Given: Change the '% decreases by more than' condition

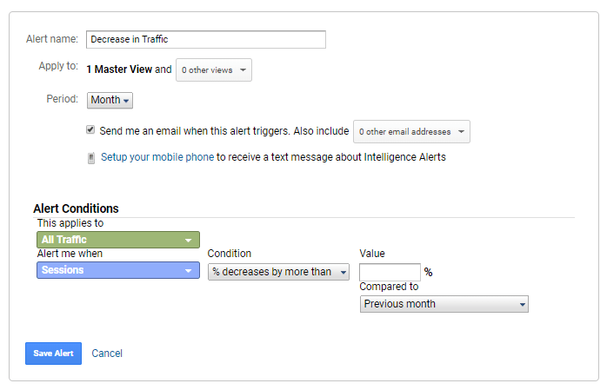Looking at the screenshot, I should [278, 272].
